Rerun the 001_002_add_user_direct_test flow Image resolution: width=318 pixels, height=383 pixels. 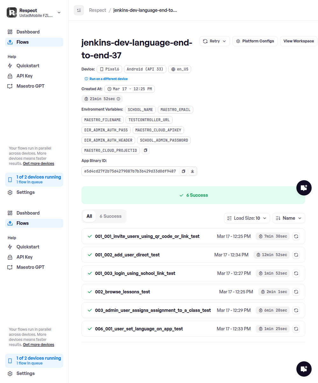(296, 255)
